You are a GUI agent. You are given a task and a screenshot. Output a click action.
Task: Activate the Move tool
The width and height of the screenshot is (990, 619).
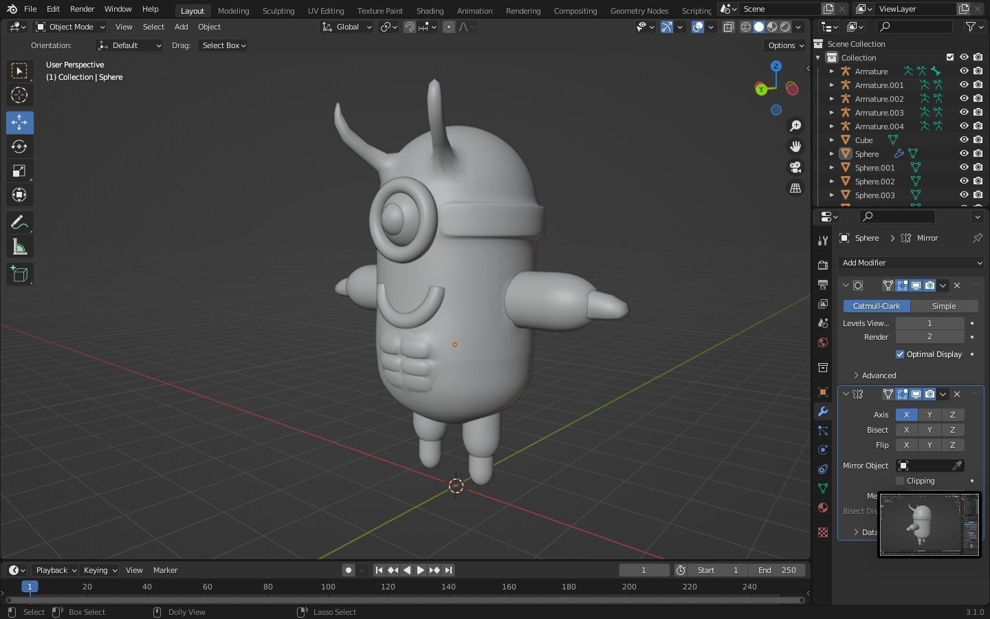[19, 122]
